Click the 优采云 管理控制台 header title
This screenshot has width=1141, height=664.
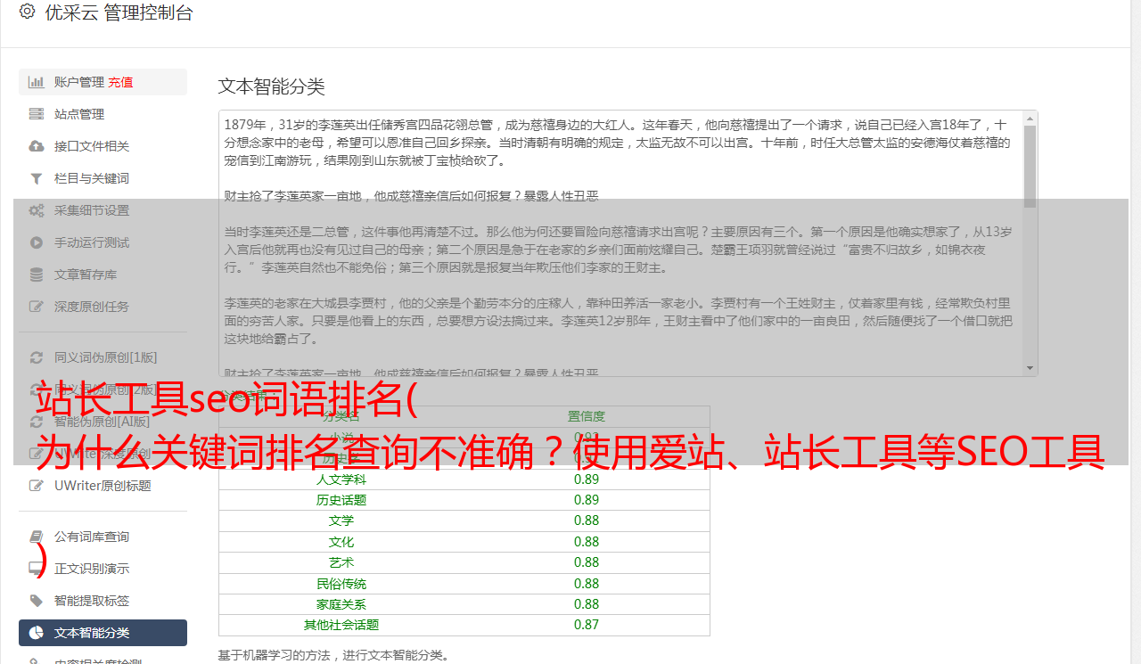tap(119, 12)
